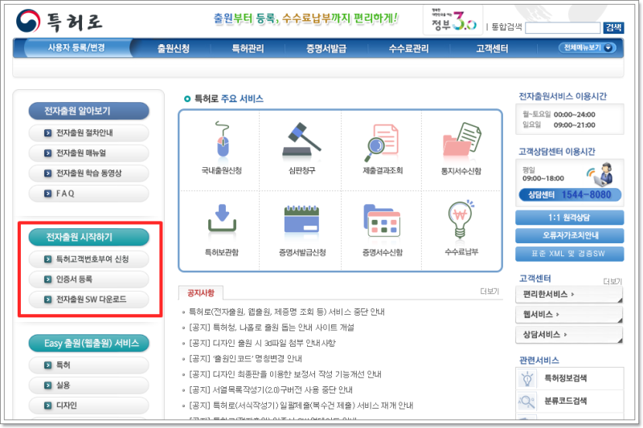Click 전자출원 알아보기 header button
643x428 pixels.
[88, 111]
